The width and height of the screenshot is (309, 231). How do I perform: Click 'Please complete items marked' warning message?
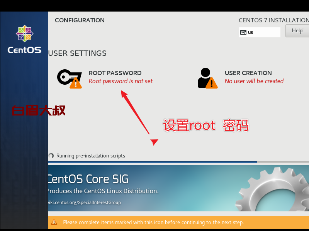(153, 223)
